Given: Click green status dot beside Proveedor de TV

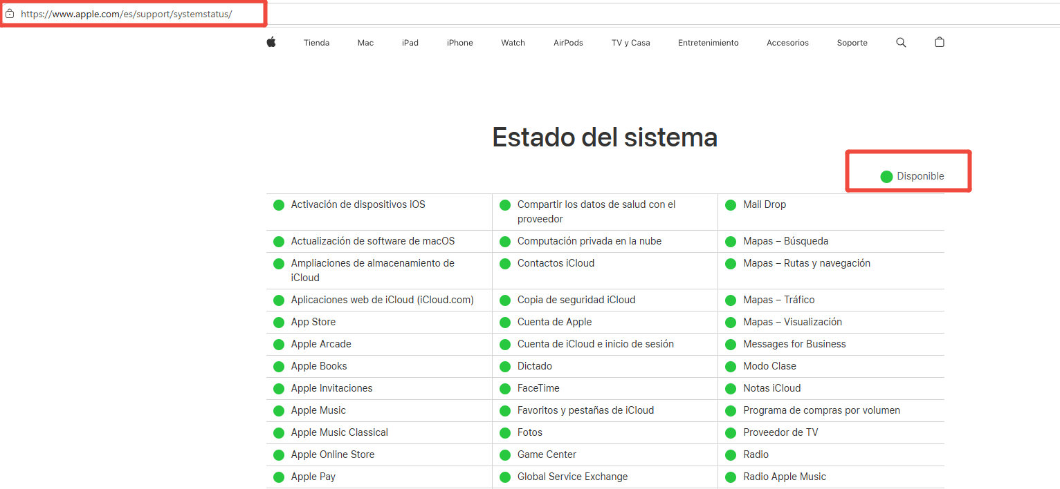Looking at the screenshot, I should click(x=731, y=433).
